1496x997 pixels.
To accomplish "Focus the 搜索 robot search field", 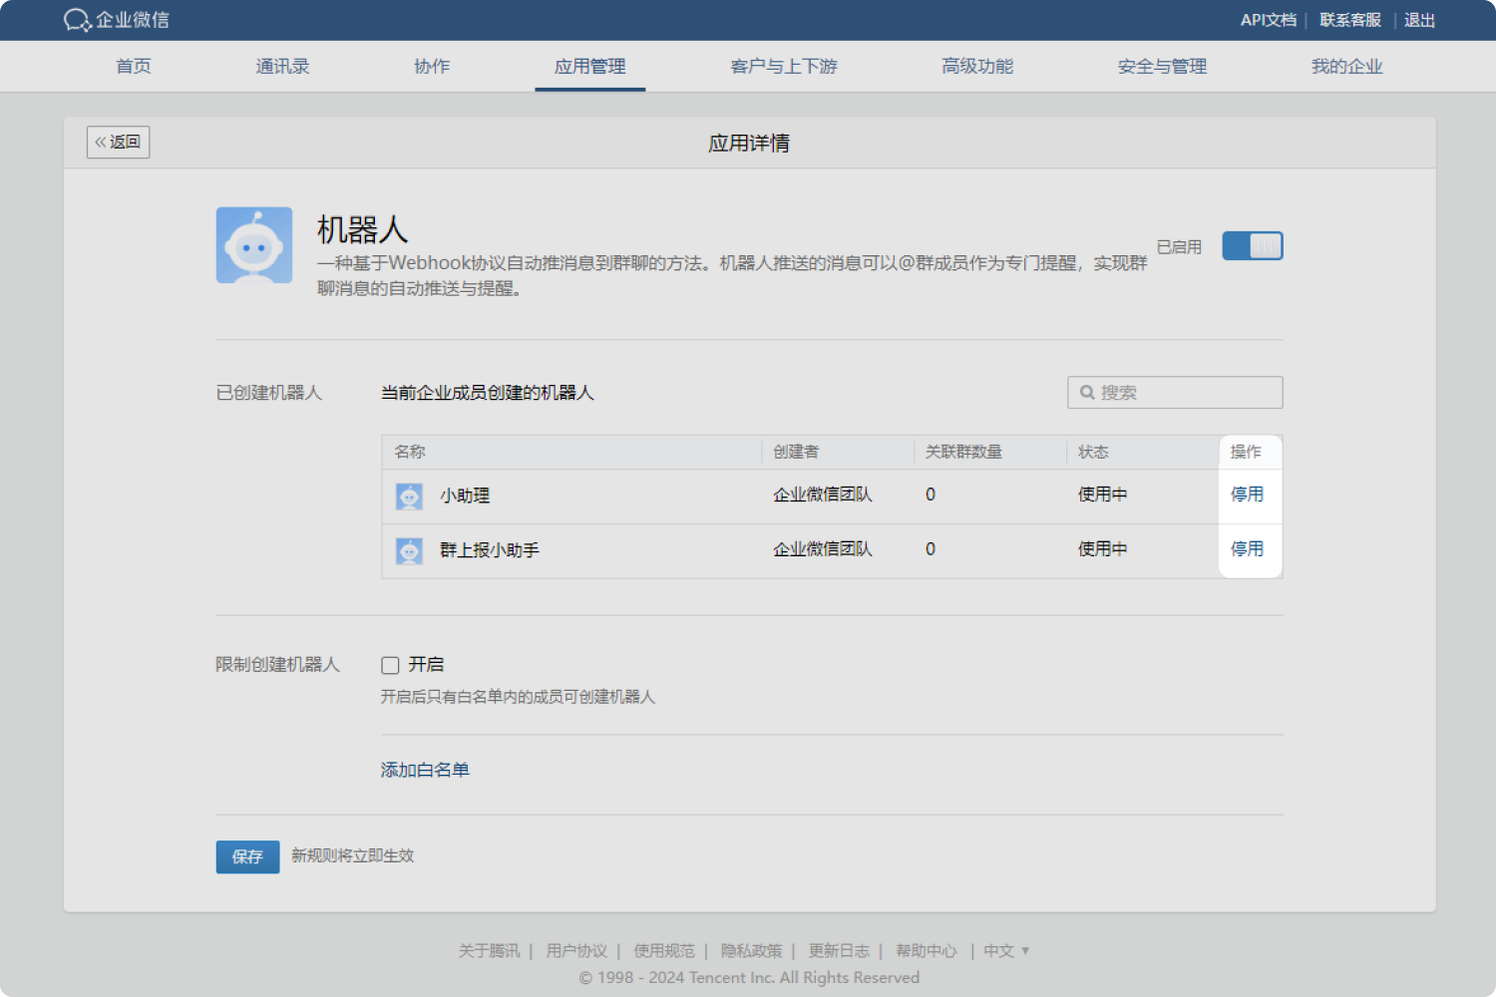I will [x=1175, y=393].
